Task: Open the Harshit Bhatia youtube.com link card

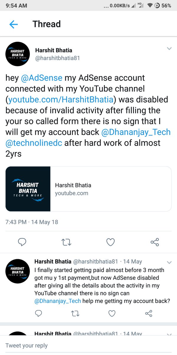Action: click(88, 189)
